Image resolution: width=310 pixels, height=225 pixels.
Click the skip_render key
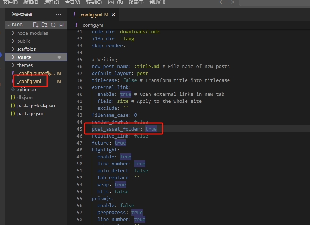107,46
